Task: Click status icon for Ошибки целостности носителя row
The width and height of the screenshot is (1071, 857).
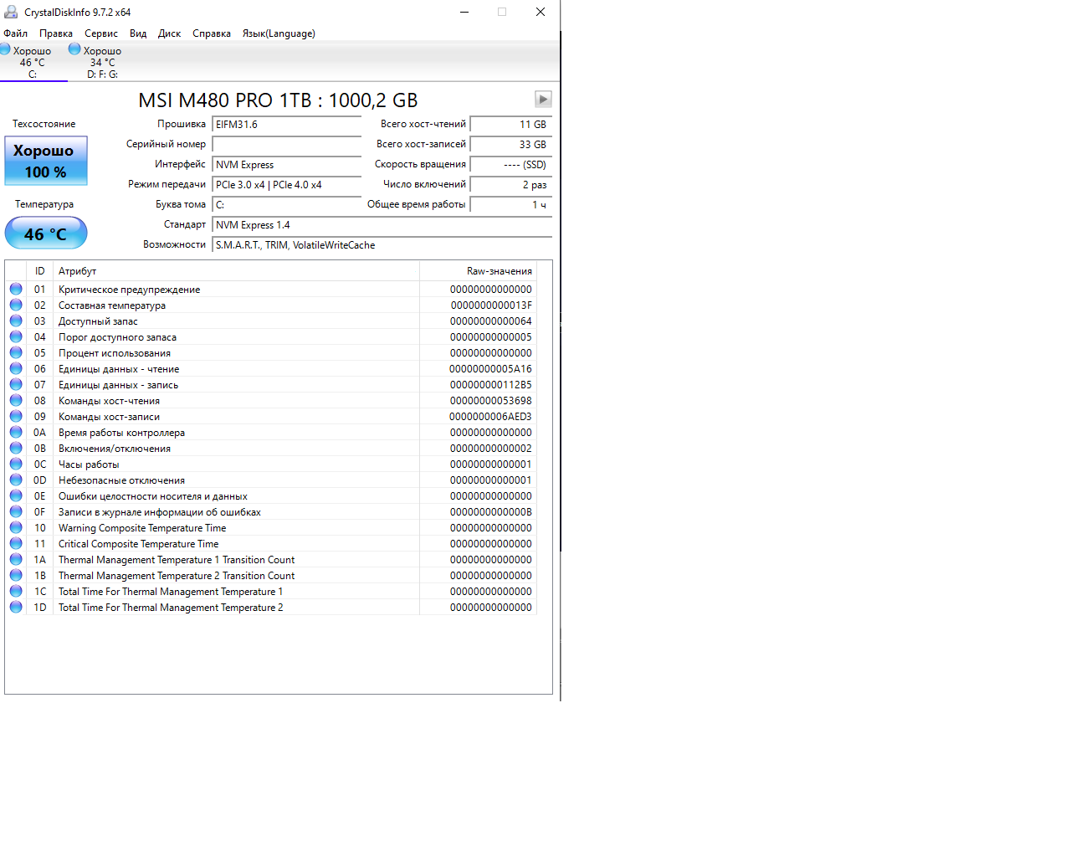Action: [x=16, y=495]
